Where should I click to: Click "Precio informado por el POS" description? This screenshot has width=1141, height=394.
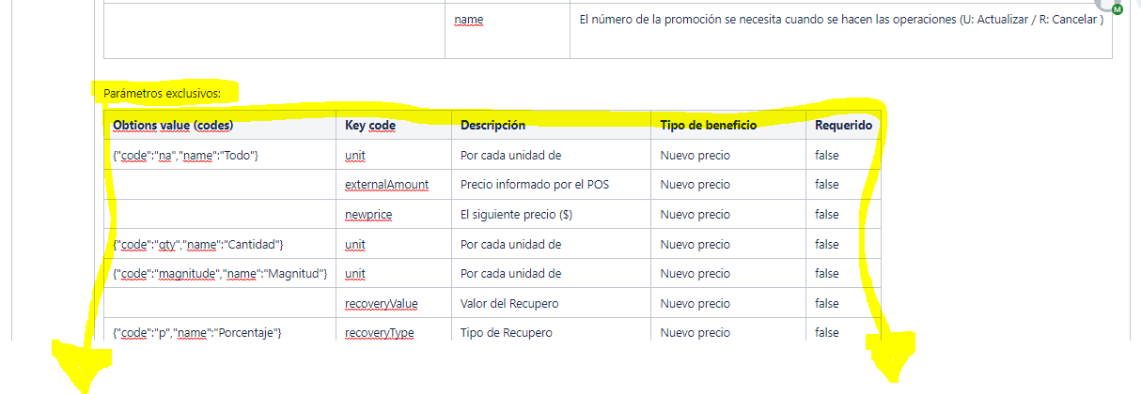[x=535, y=185]
